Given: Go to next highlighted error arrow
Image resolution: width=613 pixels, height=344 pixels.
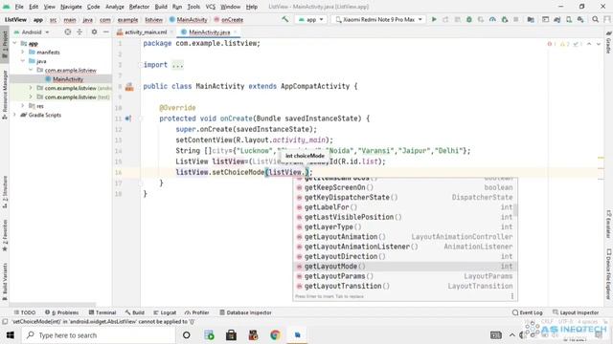Looking at the screenshot, I should point(599,44).
